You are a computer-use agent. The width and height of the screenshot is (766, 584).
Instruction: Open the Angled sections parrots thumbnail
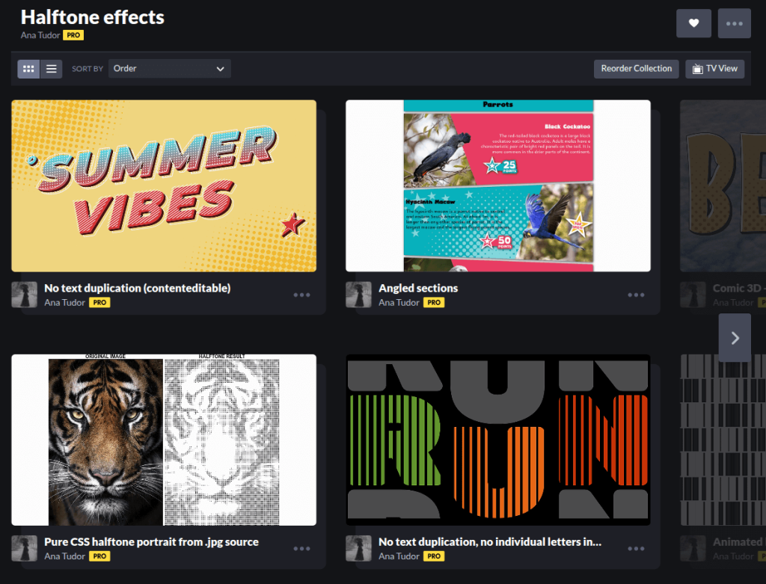[497, 185]
